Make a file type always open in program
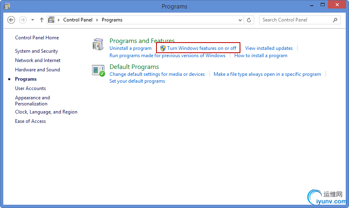 click(267, 74)
